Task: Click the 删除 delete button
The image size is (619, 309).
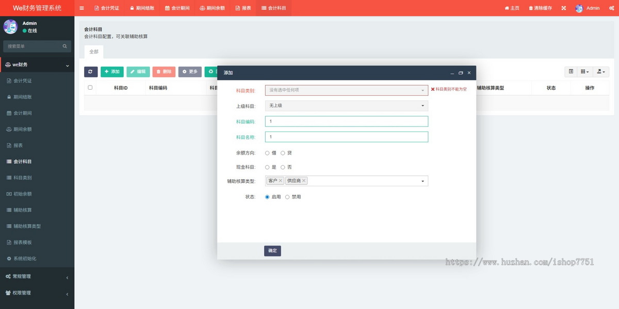Action: point(164,72)
